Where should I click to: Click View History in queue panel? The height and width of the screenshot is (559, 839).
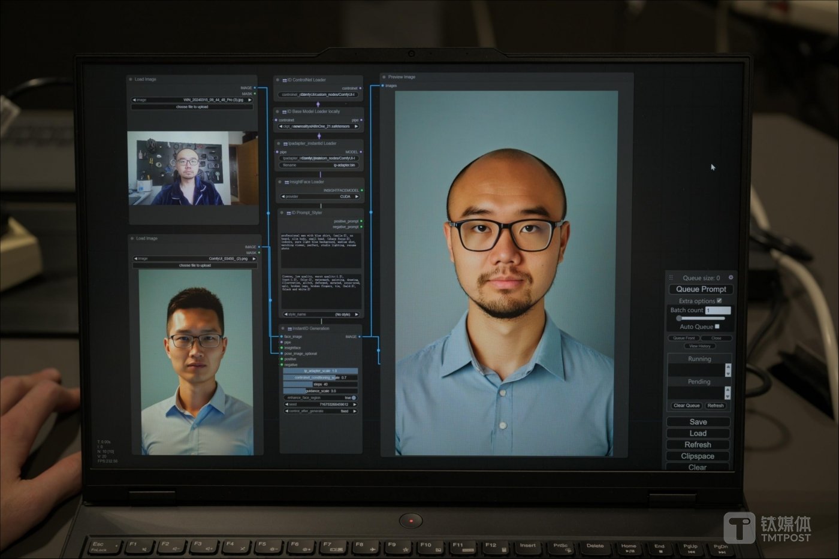(x=699, y=346)
